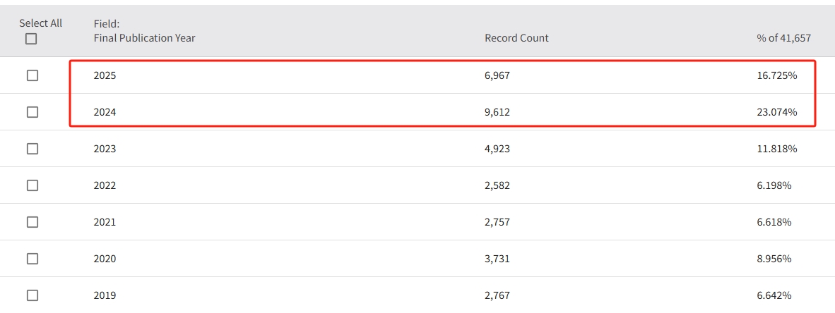The width and height of the screenshot is (835, 313).
Task: Click the 2025 year label
Action: 105,75
